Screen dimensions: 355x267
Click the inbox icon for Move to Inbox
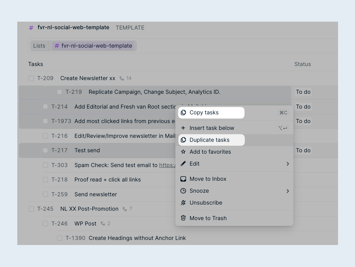point(183,179)
